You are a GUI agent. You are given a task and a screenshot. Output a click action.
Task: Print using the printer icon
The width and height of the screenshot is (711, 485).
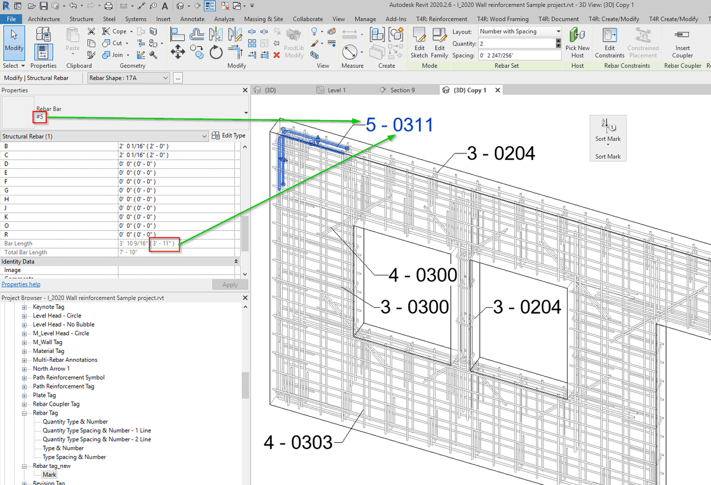coord(108,6)
